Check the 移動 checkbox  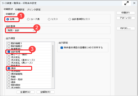coord(9,77)
